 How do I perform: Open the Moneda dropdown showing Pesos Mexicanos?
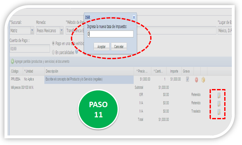point(61,30)
